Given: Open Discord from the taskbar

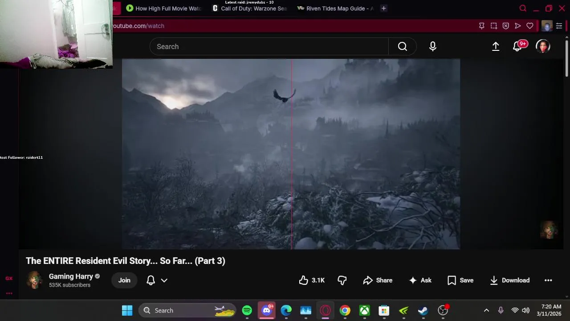Looking at the screenshot, I should 267,310.
